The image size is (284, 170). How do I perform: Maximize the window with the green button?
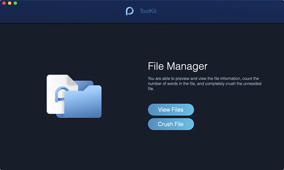(x=16, y=3)
